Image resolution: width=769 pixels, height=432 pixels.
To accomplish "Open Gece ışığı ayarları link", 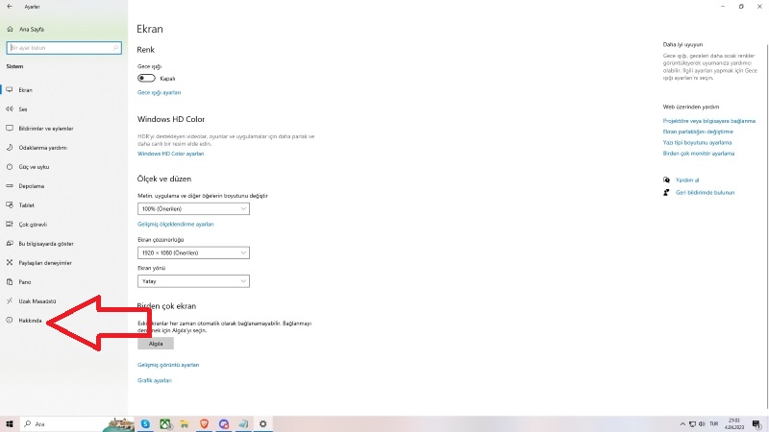I will tap(159, 92).
